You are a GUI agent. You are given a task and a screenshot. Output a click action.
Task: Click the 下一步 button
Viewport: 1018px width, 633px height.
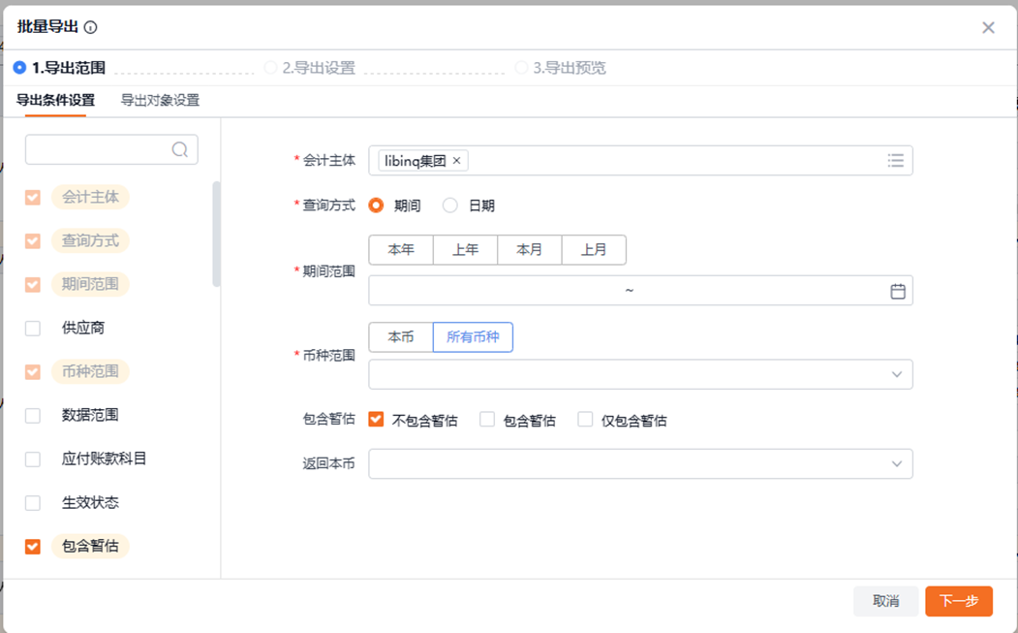(959, 601)
